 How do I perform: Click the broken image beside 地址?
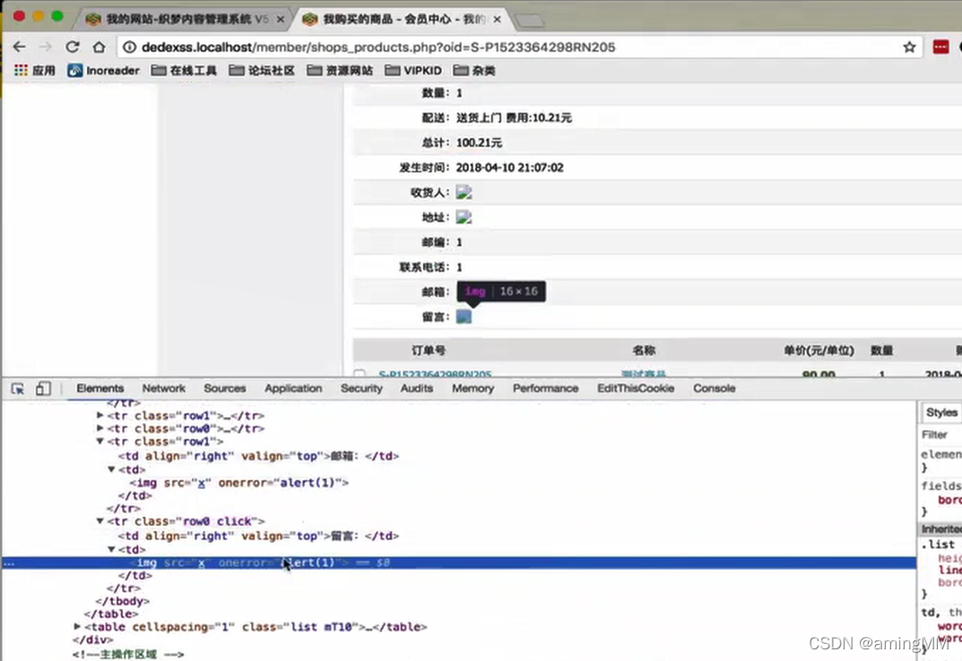tap(464, 217)
